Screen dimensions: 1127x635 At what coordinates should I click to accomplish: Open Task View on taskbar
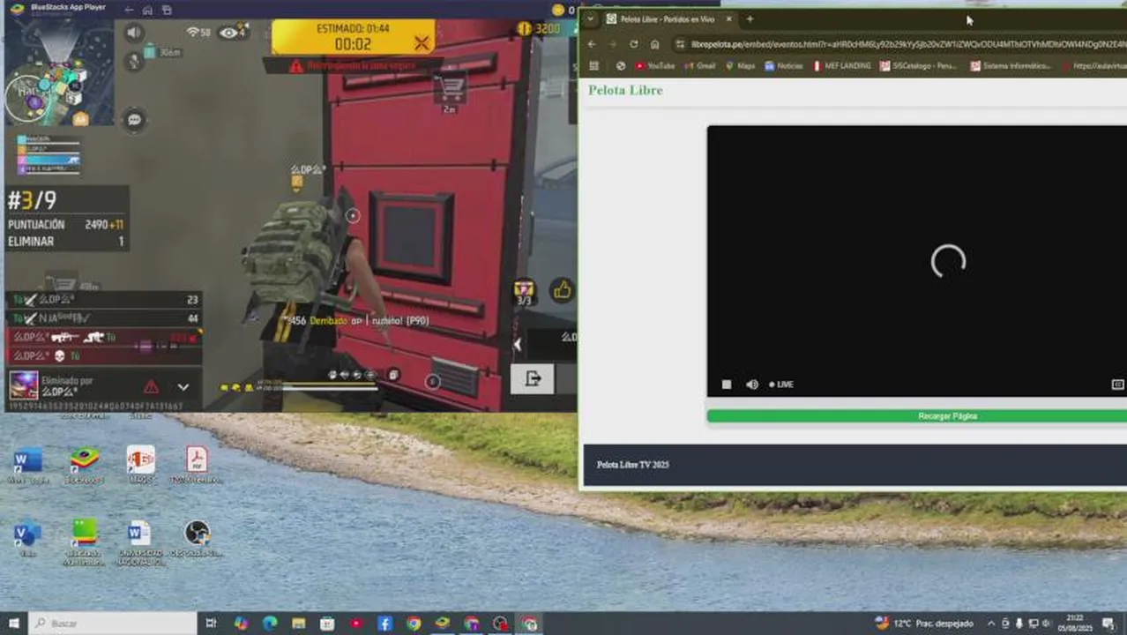point(212,624)
